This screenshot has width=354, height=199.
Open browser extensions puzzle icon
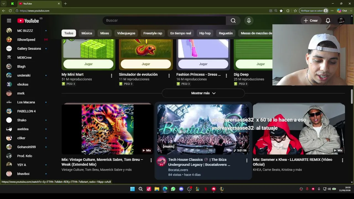(x=288, y=11)
